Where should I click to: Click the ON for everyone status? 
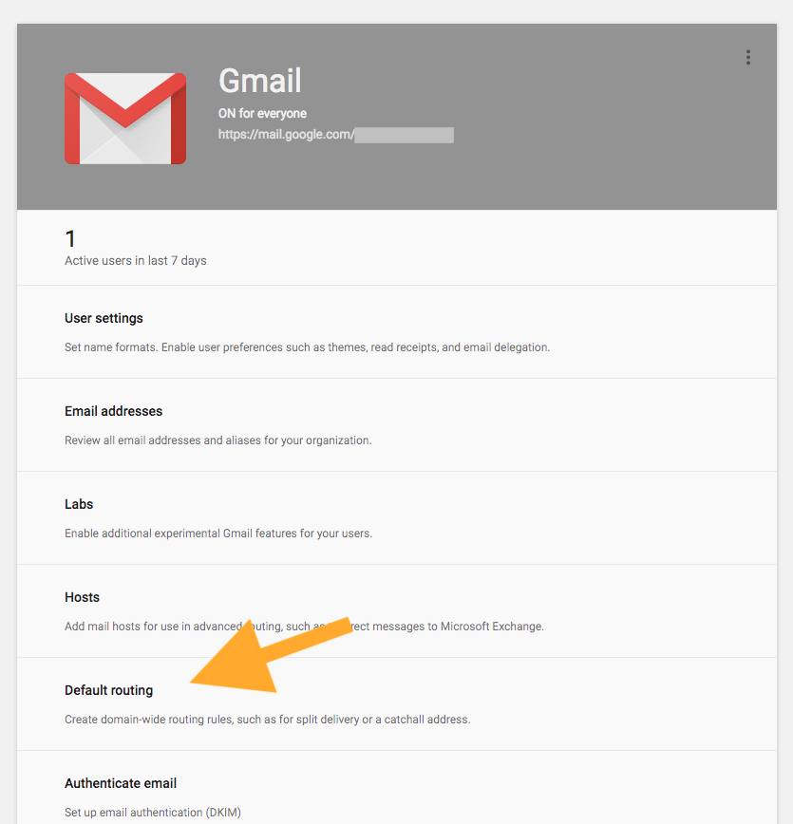point(262,114)
